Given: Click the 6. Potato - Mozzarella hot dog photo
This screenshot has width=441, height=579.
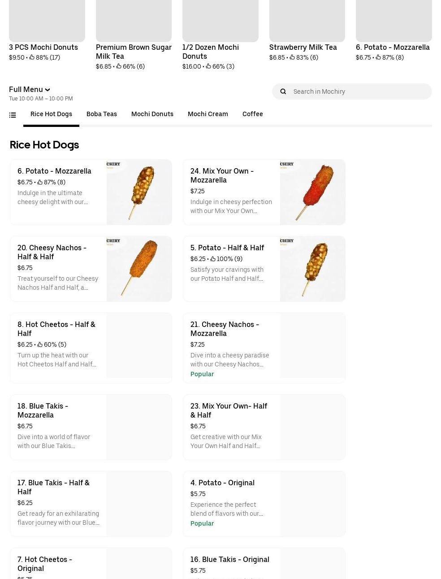Looking at the screenshot, I should [139, 192].
